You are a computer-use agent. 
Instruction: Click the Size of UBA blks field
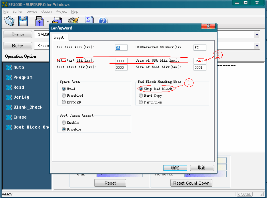(x=200, y=61)
